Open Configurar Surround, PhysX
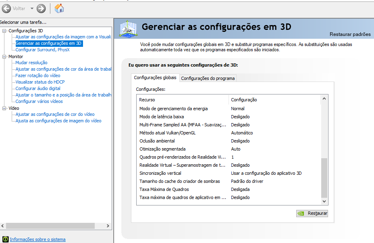374x243 pixels. click(x=42, y=50)
